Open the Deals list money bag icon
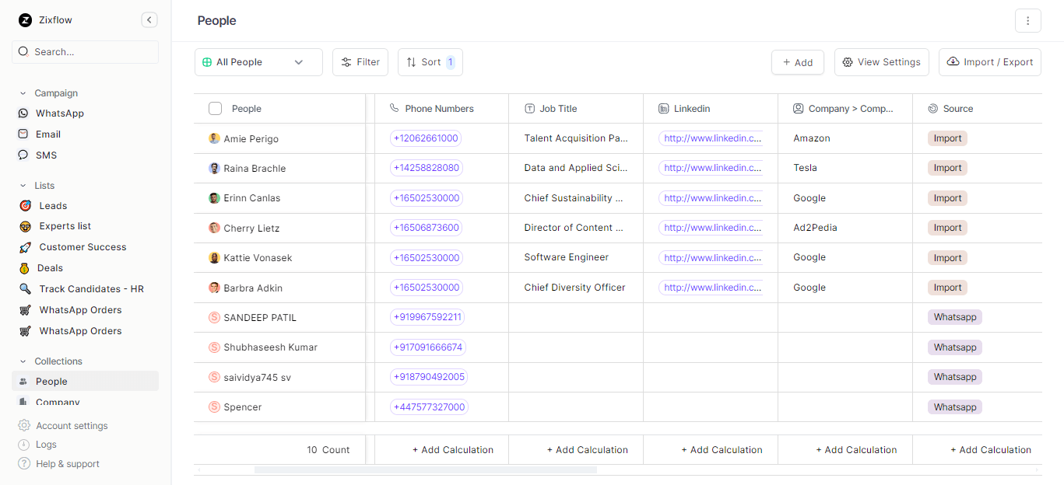 pyautogui.click(x=25, y=268)
